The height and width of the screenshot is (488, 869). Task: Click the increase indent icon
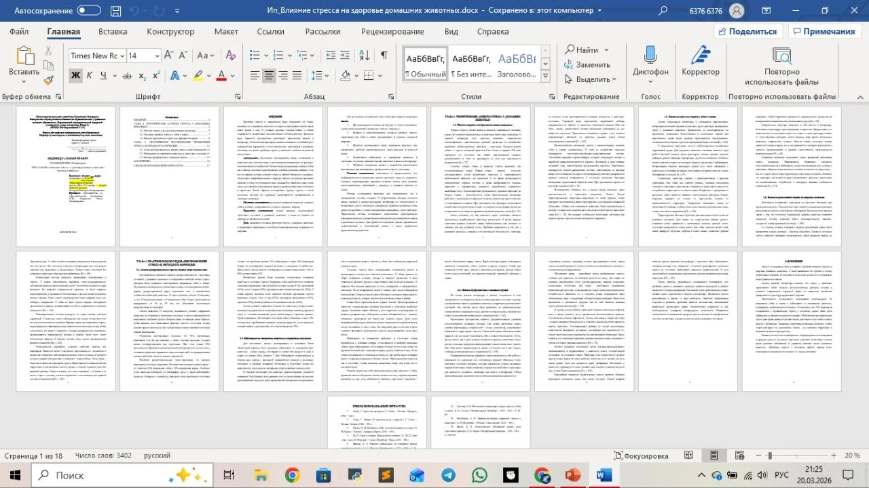click(345, 56)
